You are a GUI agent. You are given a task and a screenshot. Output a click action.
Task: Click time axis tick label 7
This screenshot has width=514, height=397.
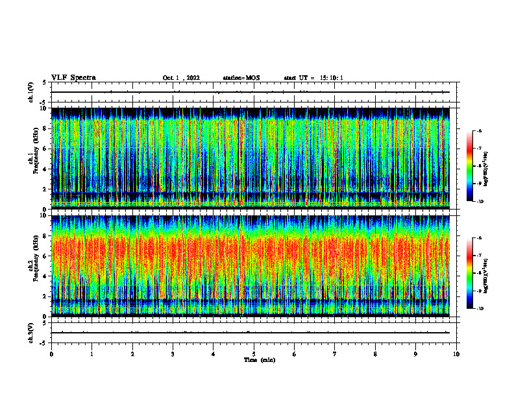pyautogui.click(x=335, y=354)
